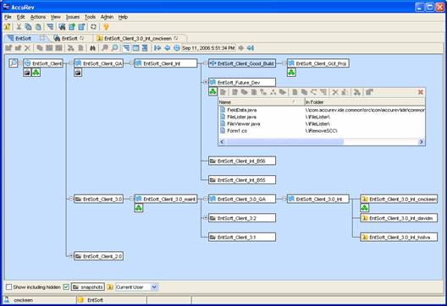
Task: Click the help lightbulb icon in toolbar
Action: coord(106,27)
